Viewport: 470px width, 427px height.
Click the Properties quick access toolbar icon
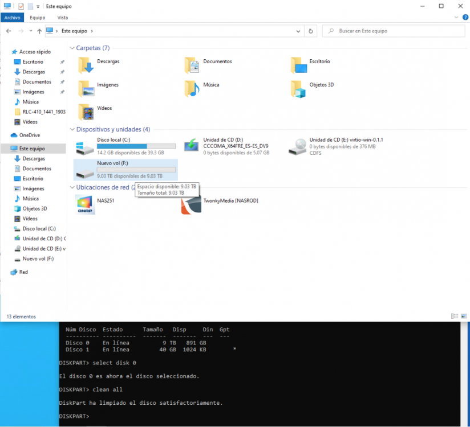(21, 6)
